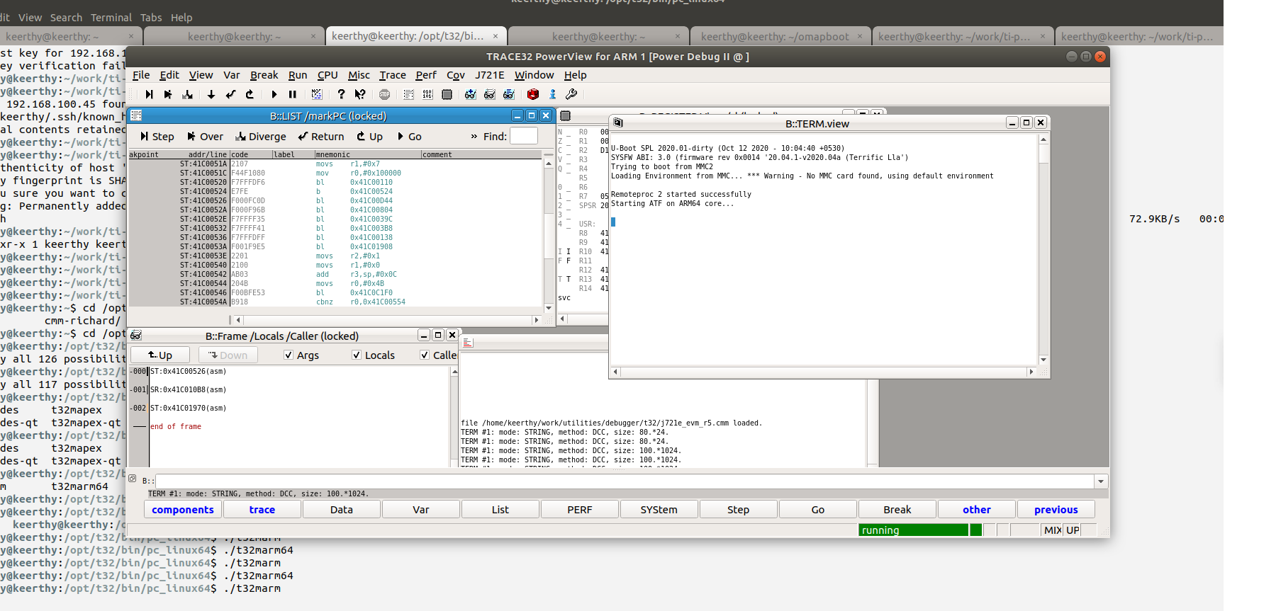This screenshot has height=611, width=1276.
Task: Click the down-arrow step-into icon in toolbar
Action: (211, 94)
